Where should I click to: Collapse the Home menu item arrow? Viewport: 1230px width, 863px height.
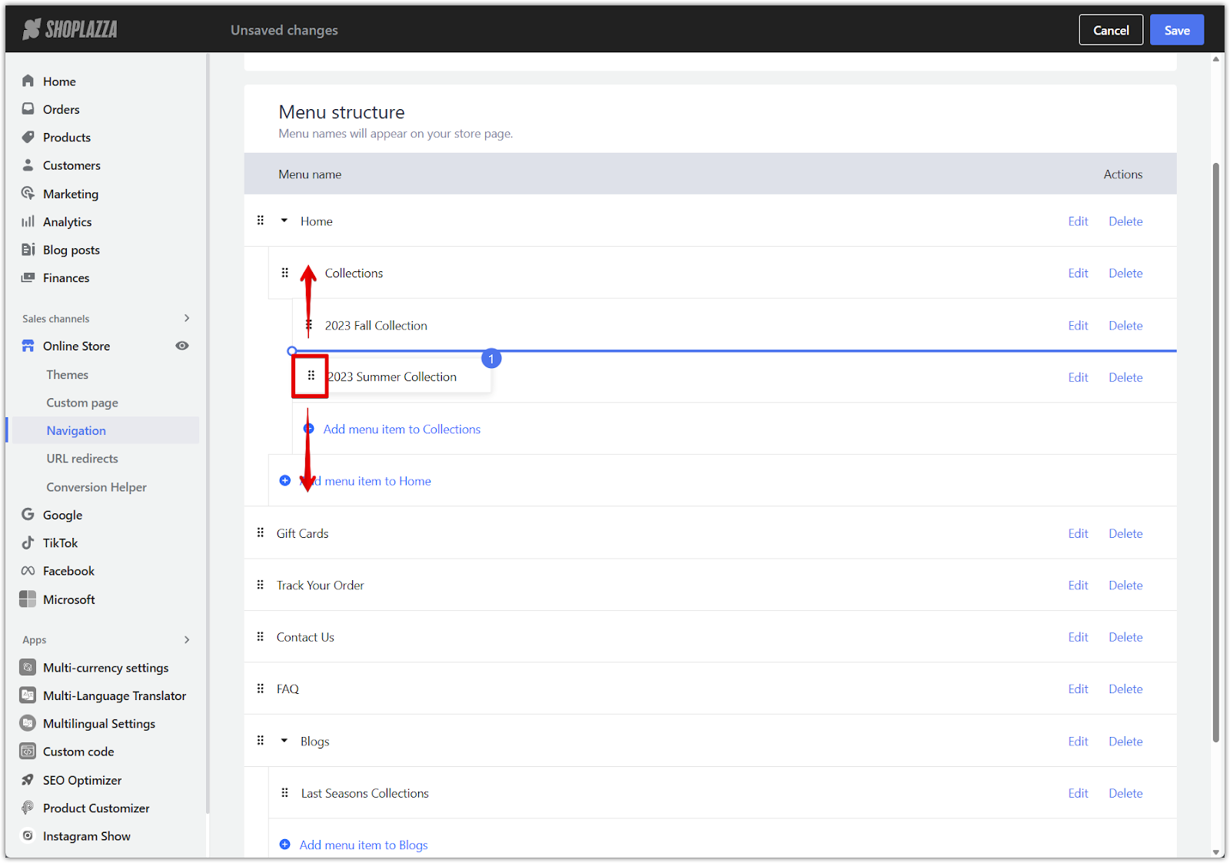[x=284, y=221]
